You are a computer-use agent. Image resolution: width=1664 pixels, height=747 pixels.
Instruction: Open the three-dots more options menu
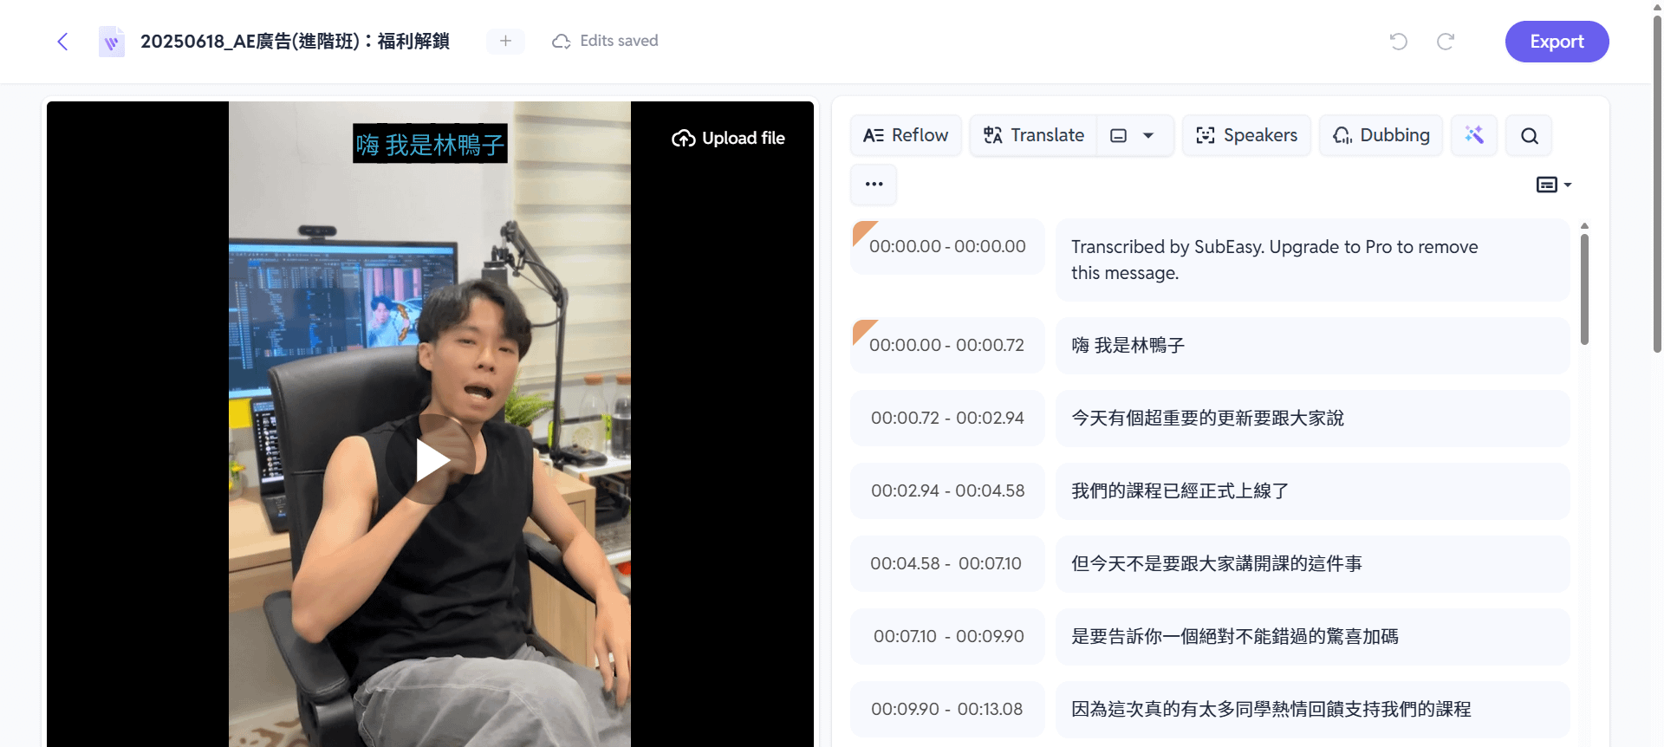click(x=874, y=185)
